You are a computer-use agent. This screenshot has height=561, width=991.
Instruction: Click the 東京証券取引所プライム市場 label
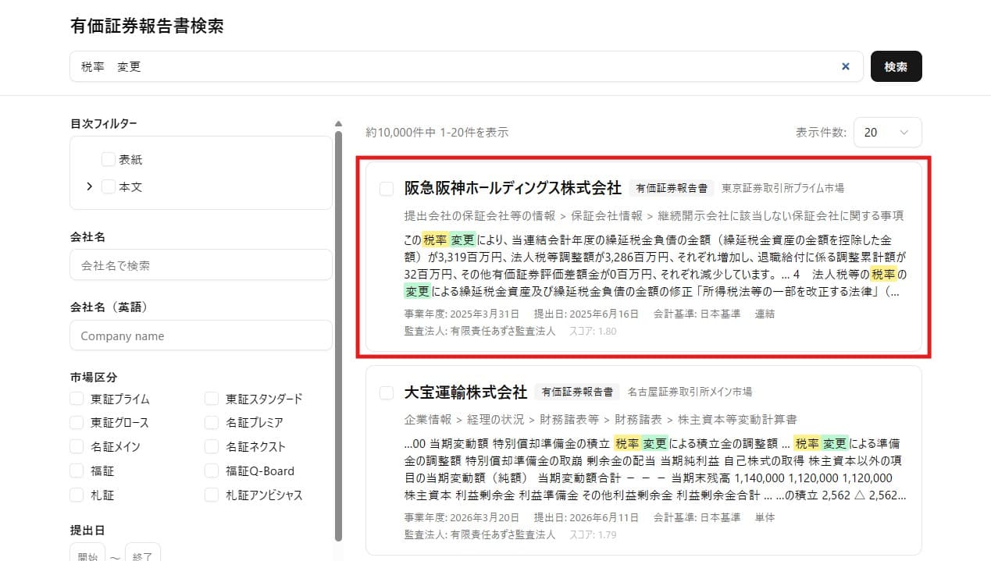pos(782,188)
